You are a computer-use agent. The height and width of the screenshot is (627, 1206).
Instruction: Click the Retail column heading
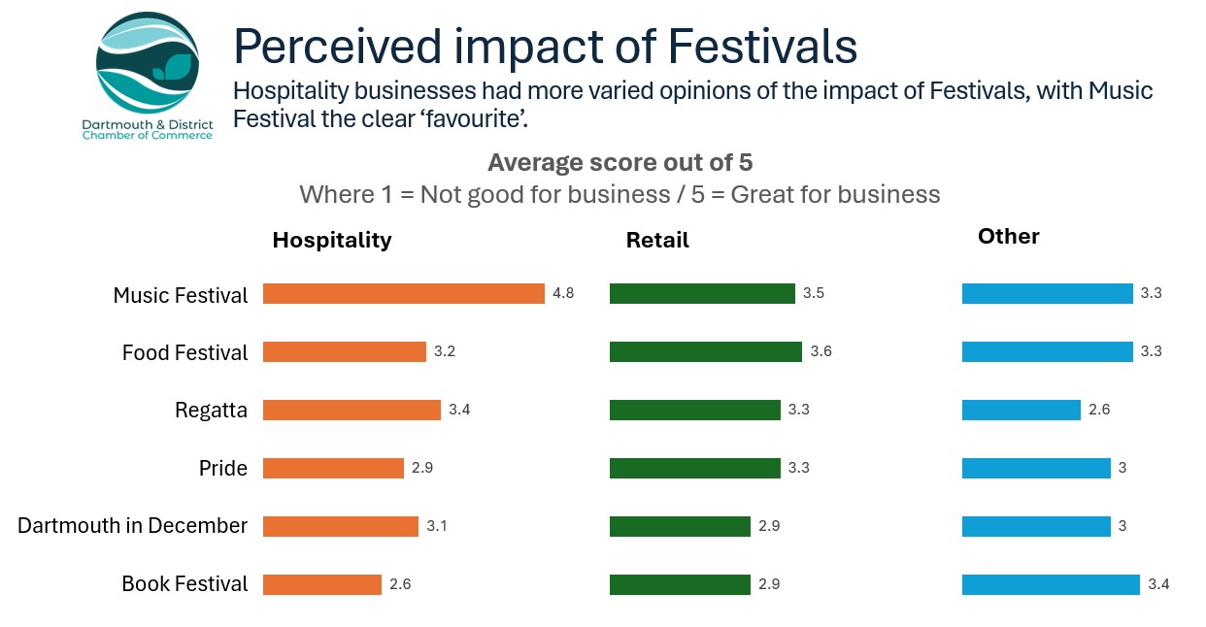(x=657, y=240)
